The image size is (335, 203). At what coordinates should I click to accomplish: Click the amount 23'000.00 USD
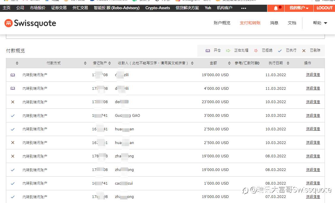click(x=215, y=102)
